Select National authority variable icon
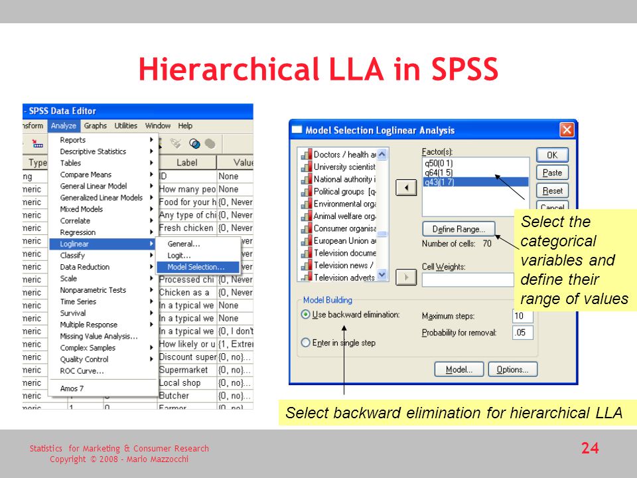The height and width of the screenshot is (478, 637). (307, 179)
